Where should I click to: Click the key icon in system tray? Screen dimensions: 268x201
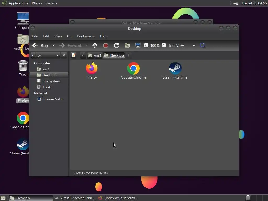[236, 4]
